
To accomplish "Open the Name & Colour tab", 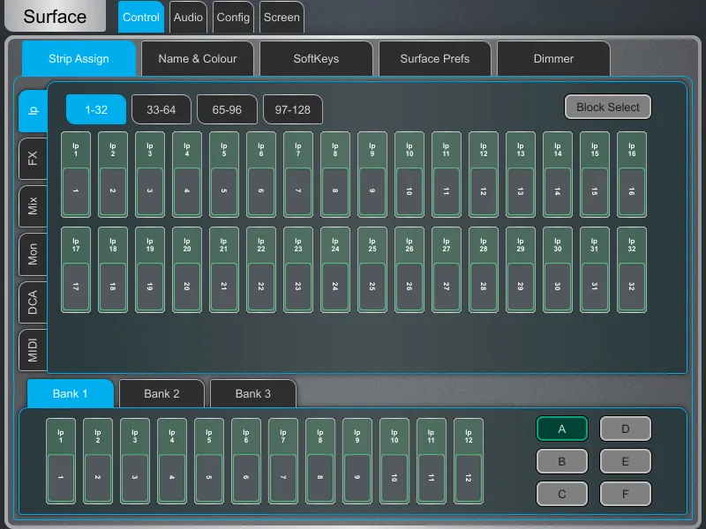I will click(x=197, y=58).
